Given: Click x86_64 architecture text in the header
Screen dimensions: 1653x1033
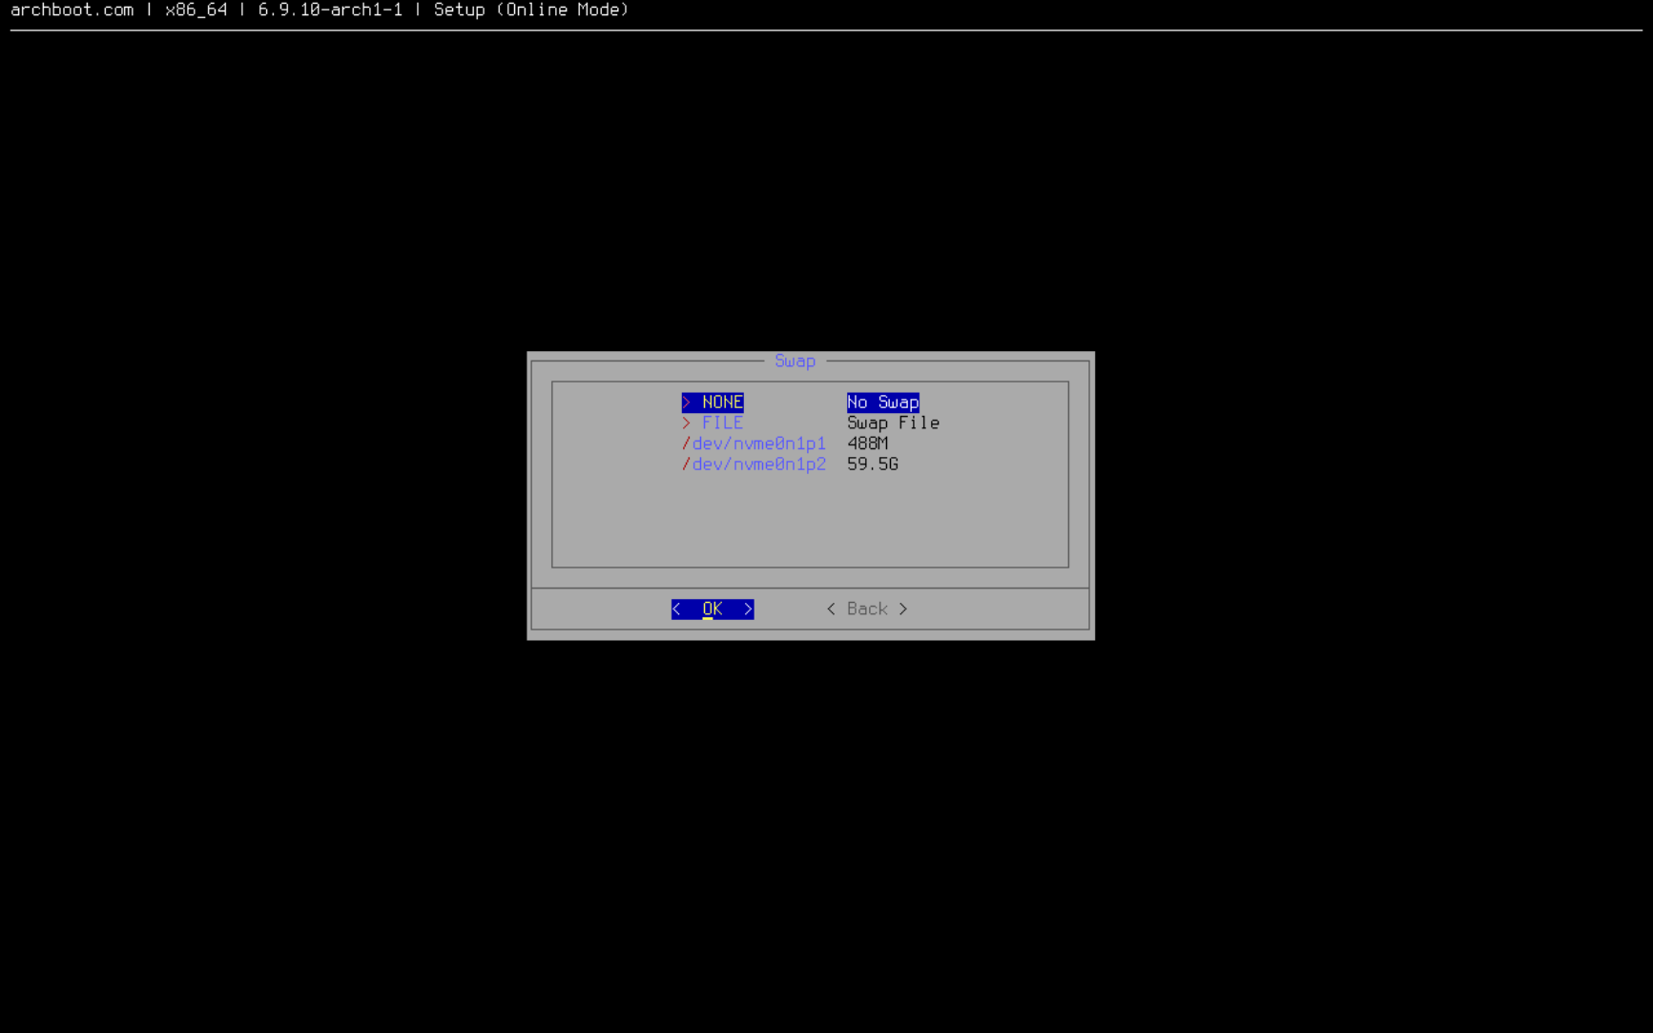Looking at the screenshot, I should [196, 10].
